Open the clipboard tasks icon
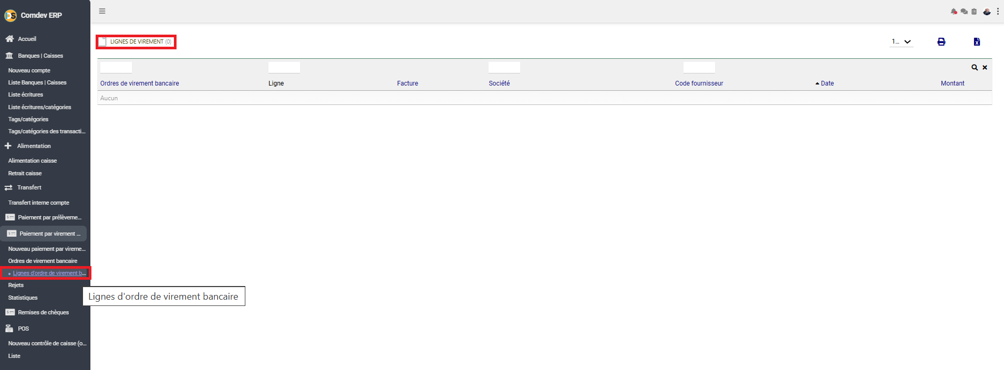This screenshot has height=370, width=1004. 974,12
